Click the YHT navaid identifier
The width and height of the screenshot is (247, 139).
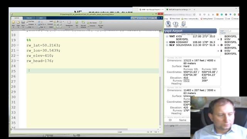pyautogui.click(x=172, y=36)
